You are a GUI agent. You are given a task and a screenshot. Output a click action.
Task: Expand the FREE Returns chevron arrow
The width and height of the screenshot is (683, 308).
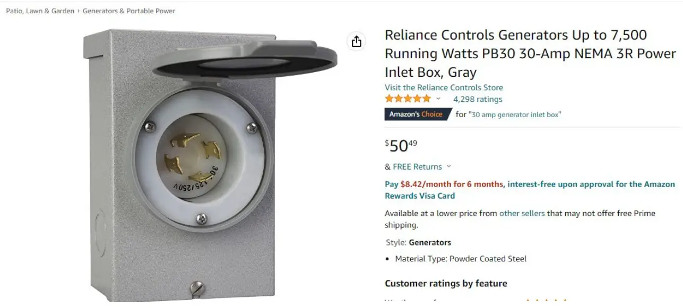[x=449, y=166]
